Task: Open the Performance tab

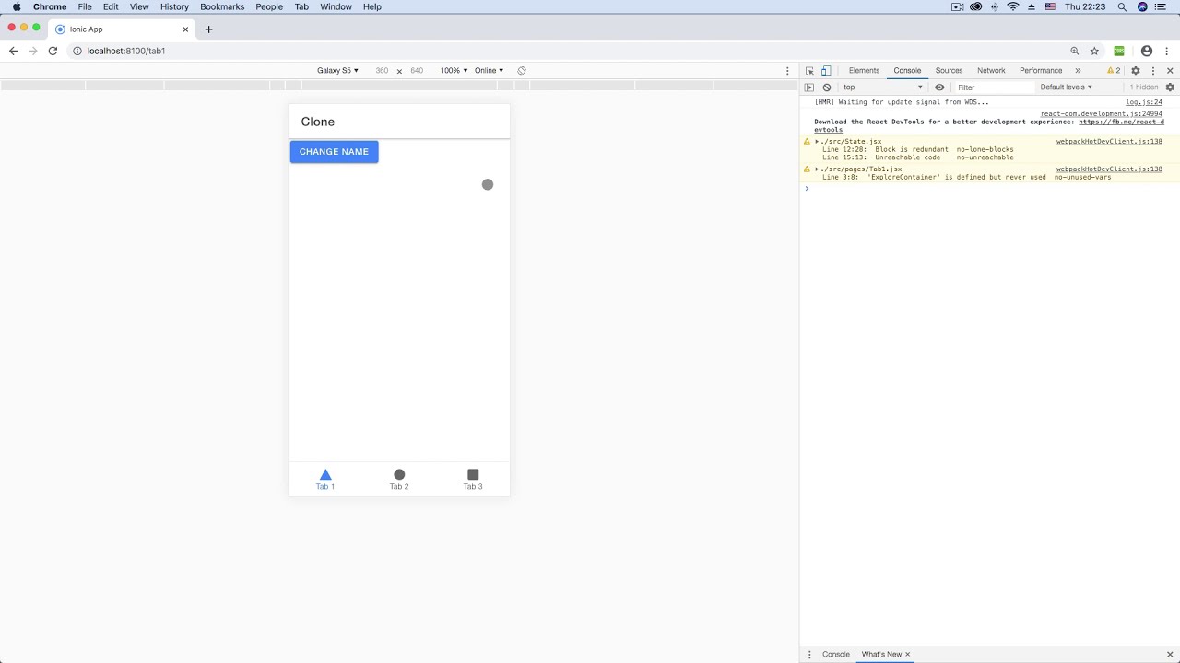Action: [x=1041, y=71]
